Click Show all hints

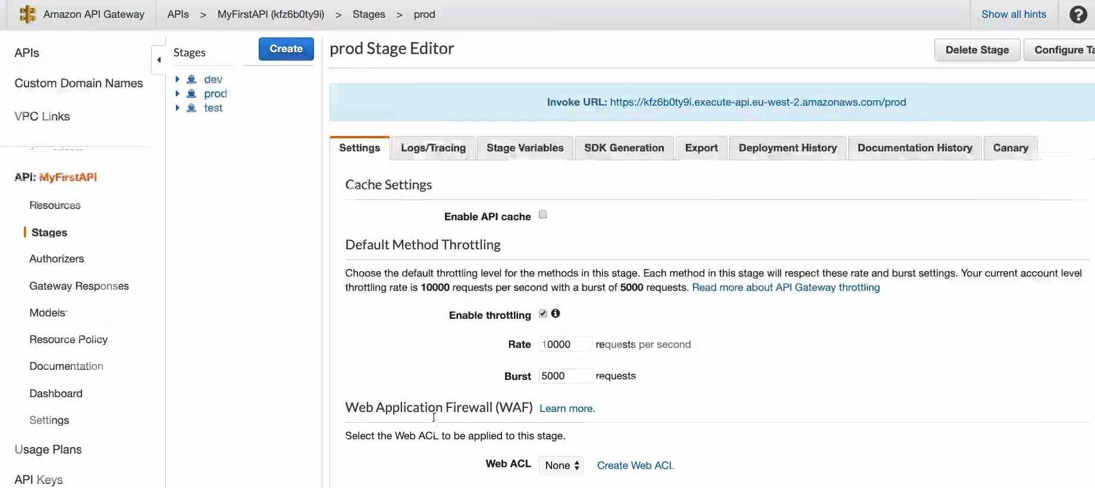click(1014, 14)
